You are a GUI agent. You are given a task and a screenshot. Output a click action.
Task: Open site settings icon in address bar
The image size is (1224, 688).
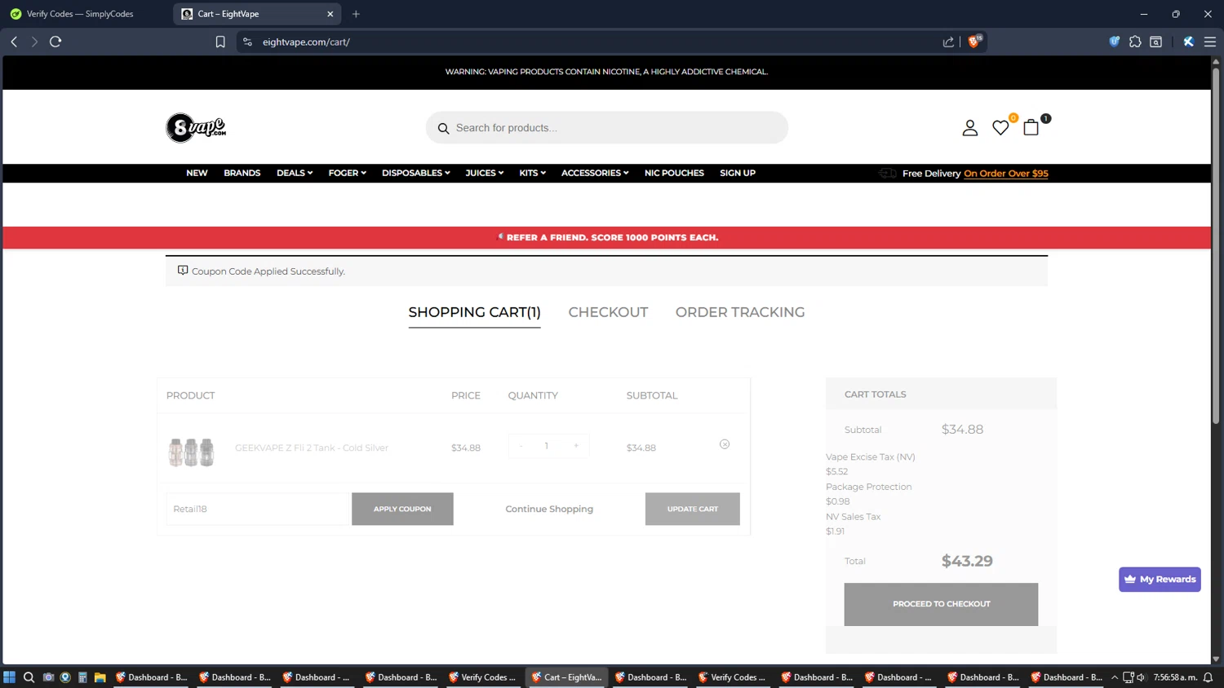coord(247,42)
